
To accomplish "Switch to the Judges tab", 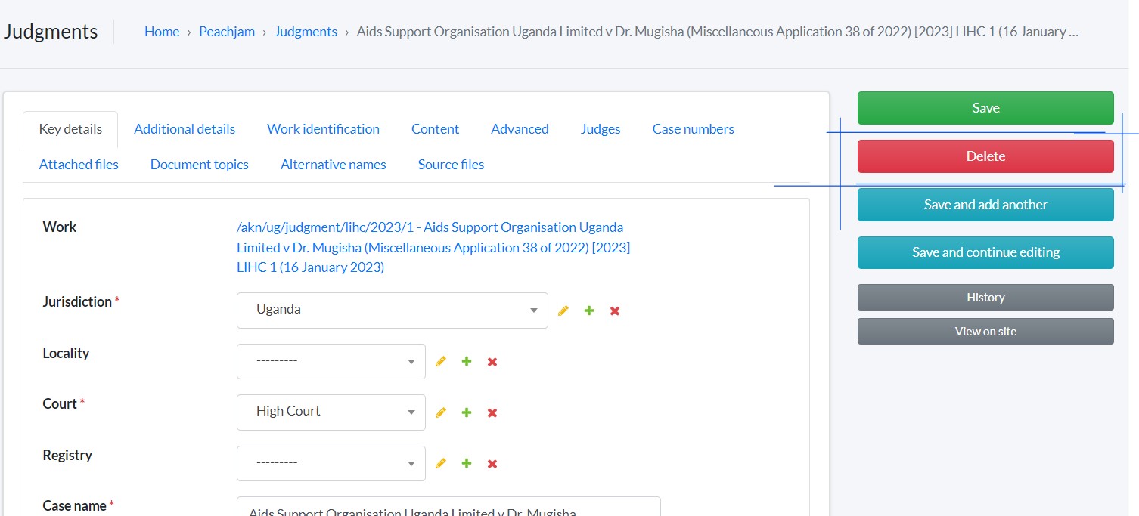I will [x=601, y=129].
